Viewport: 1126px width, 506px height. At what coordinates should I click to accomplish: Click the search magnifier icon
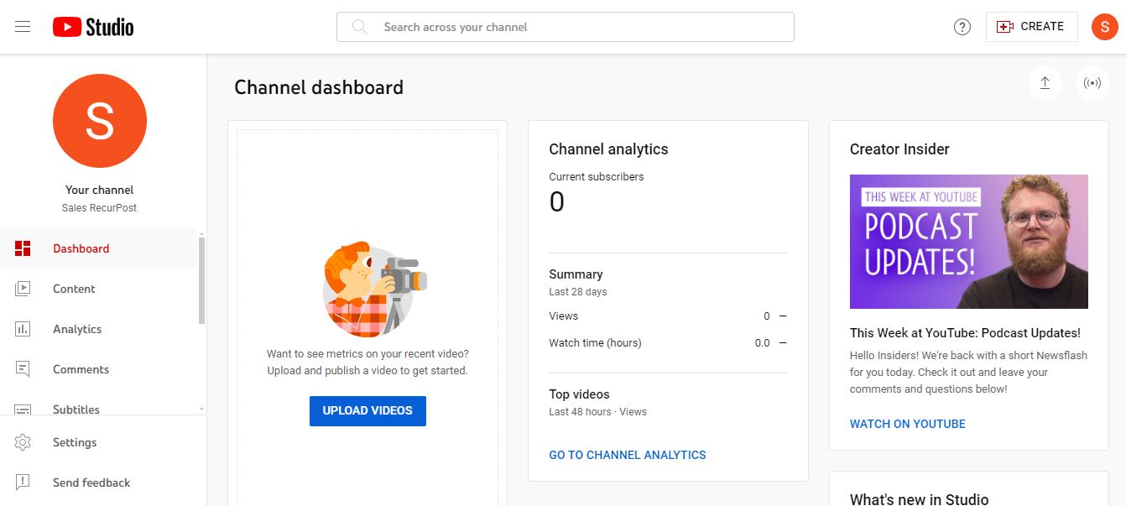[x=360, y=27]
